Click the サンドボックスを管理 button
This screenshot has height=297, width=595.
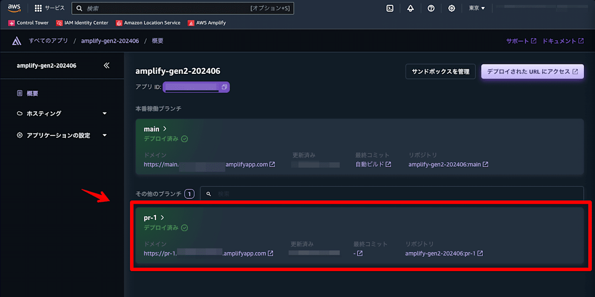click(440, 71)
